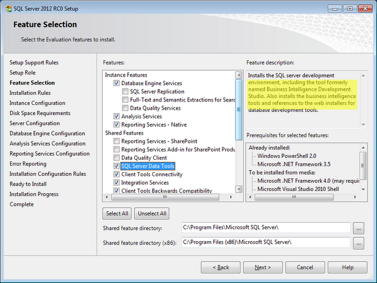The width and height of the screenshot is (377, 283).
Task: Open Help for setup
Action: [x=348, y=267]
